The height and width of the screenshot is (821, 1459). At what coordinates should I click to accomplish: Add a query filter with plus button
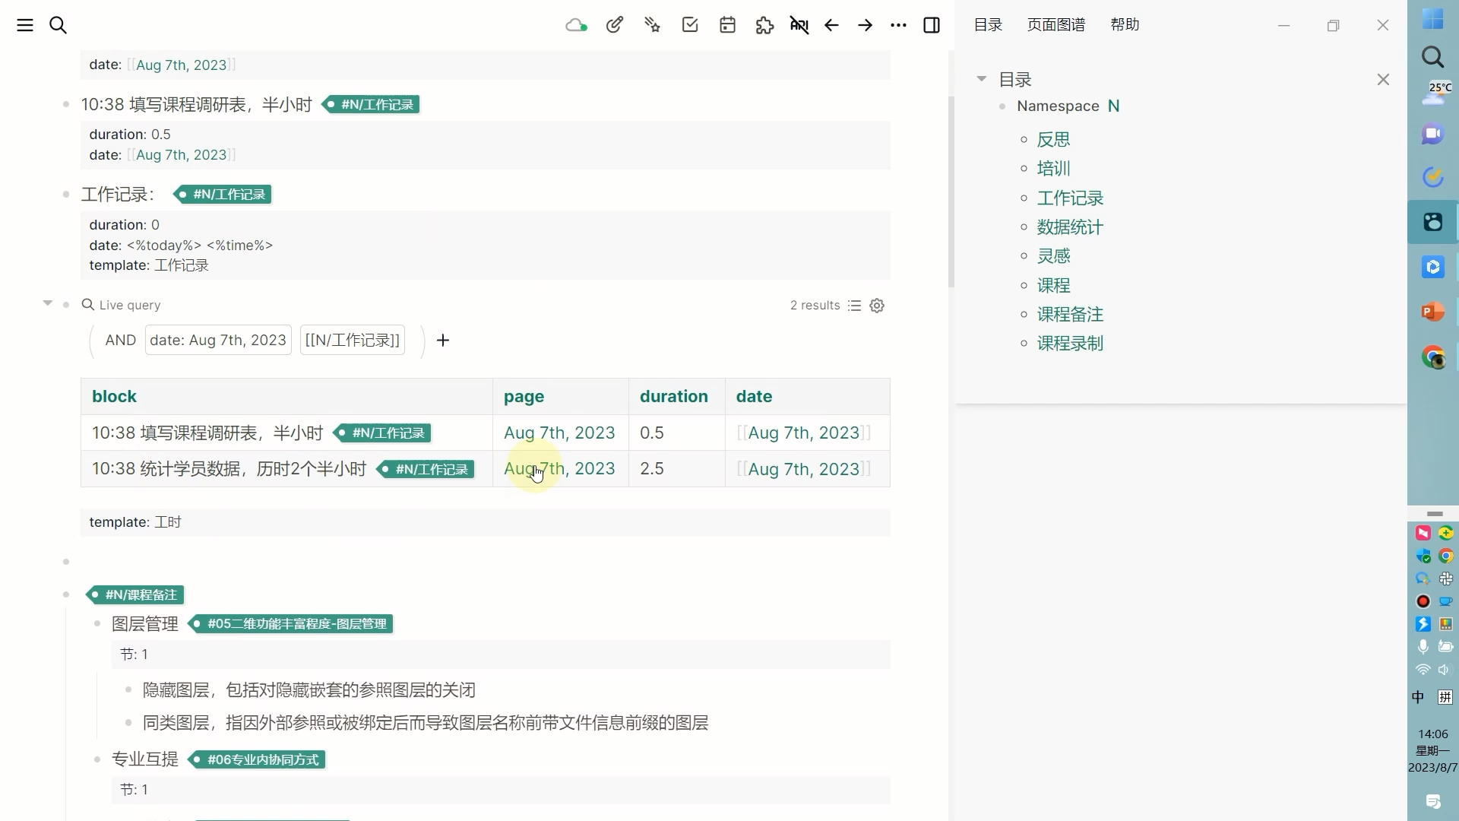point(443,340)
